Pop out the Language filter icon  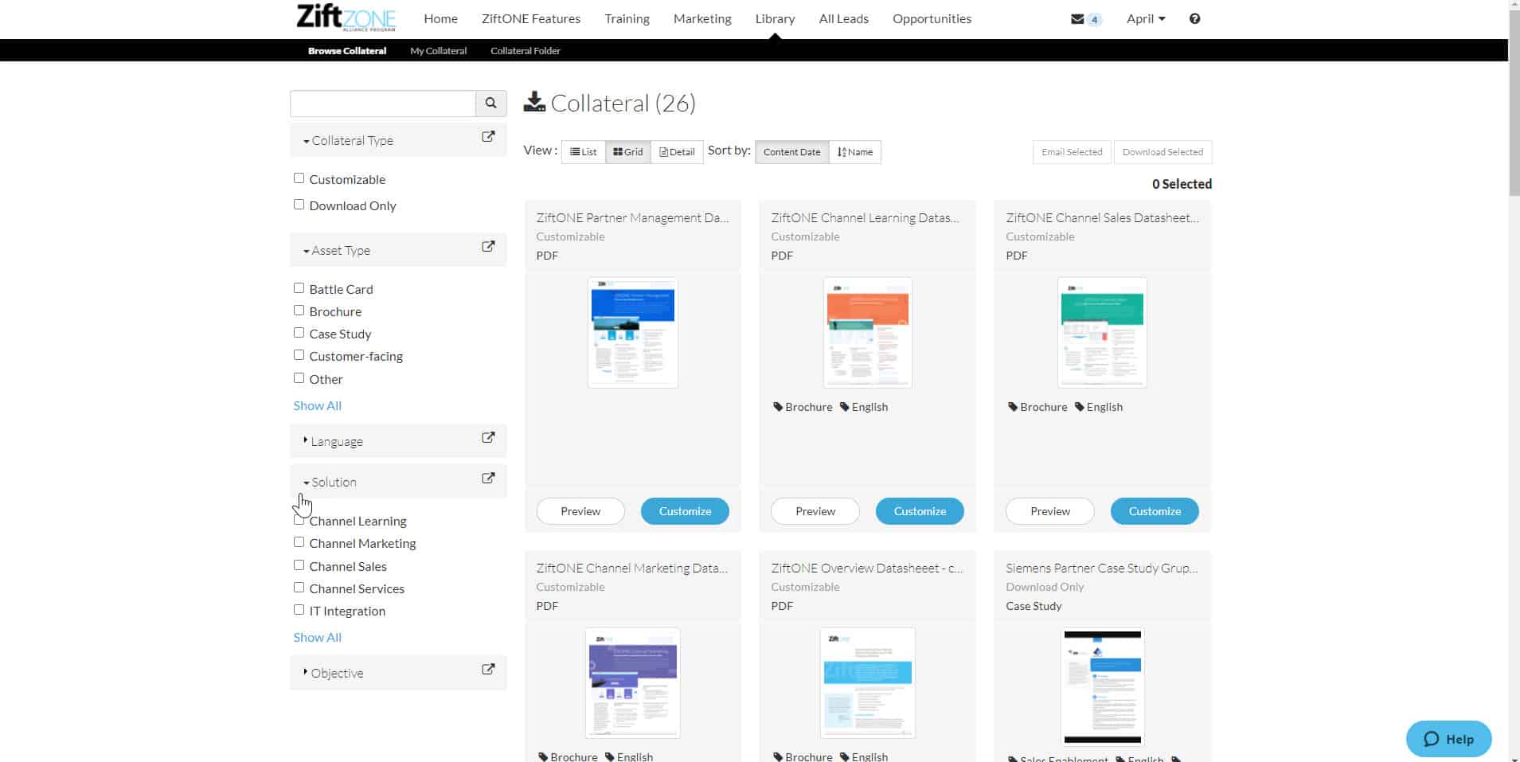[x=488, y=438]
